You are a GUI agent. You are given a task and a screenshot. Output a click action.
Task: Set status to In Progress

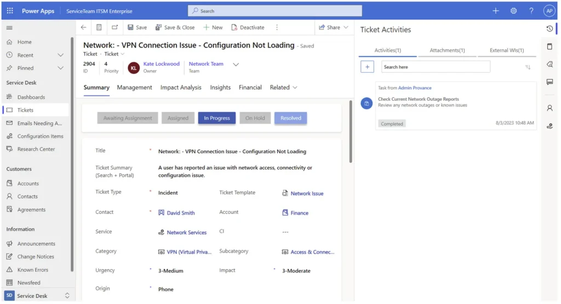pyautogui.click(x=217, y=118)
